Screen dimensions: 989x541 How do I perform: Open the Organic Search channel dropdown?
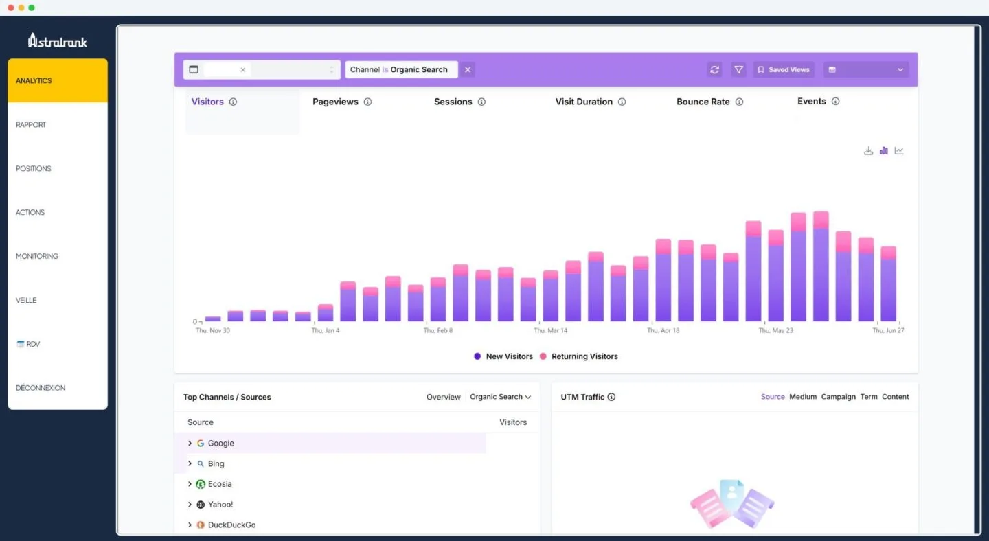pyautogui.click(x=500, y=397)
